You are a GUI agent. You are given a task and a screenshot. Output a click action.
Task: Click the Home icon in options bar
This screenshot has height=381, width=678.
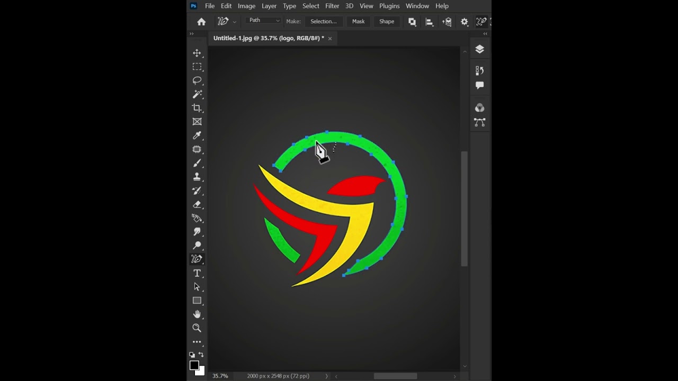(x=201, y=22)
